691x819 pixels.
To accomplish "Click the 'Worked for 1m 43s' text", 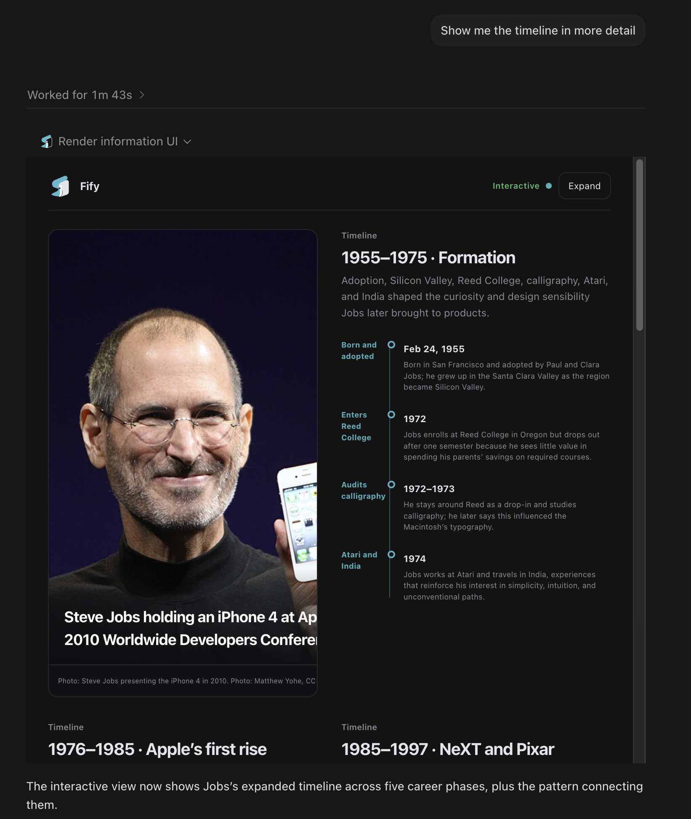I will tap(80, 95).
